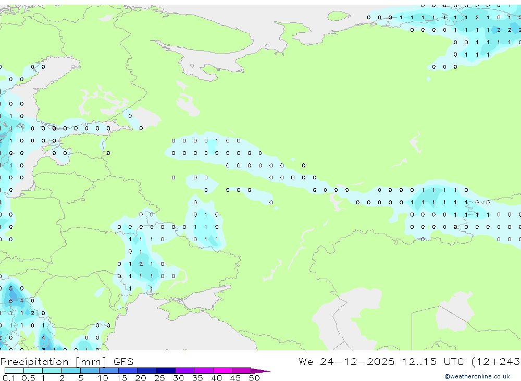The height and width of the screenshot is (381, 521).
Task: Open the weatheronline.co.uk copyright link
Action: click(477, 376)
